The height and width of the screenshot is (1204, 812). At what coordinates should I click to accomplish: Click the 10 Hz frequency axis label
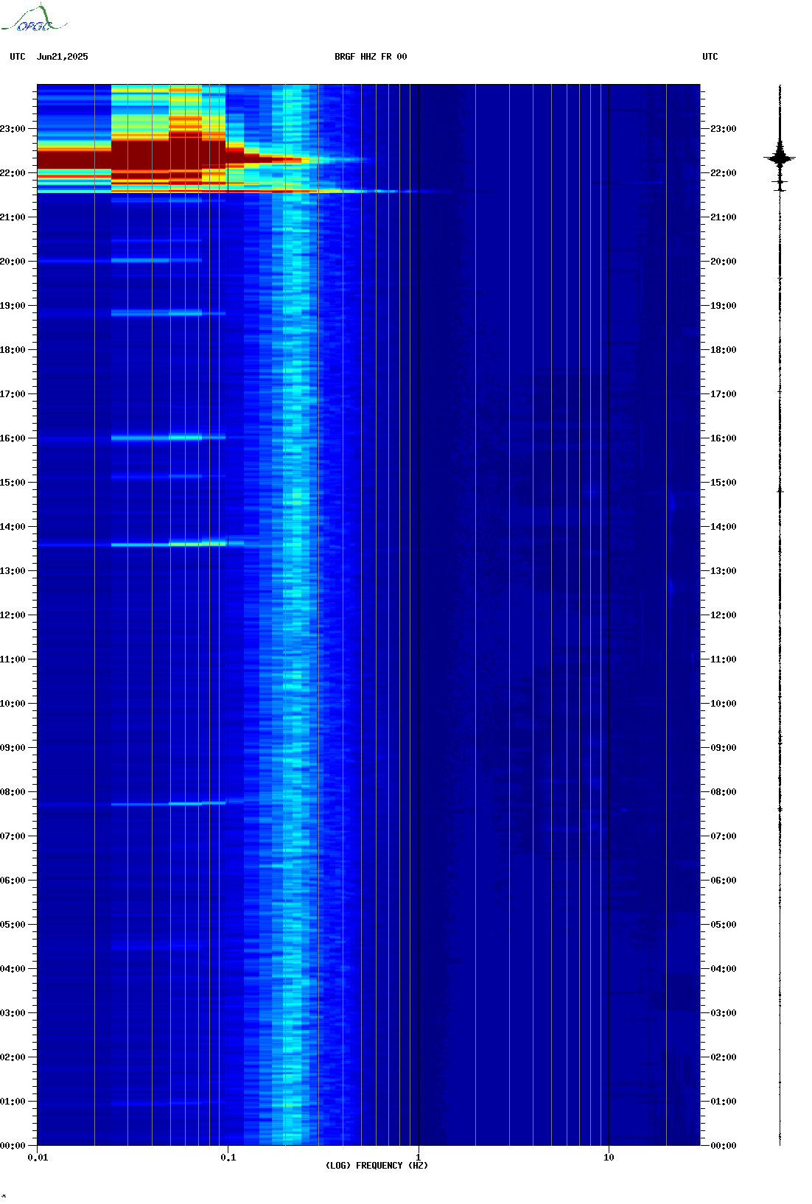[609, 1158]
